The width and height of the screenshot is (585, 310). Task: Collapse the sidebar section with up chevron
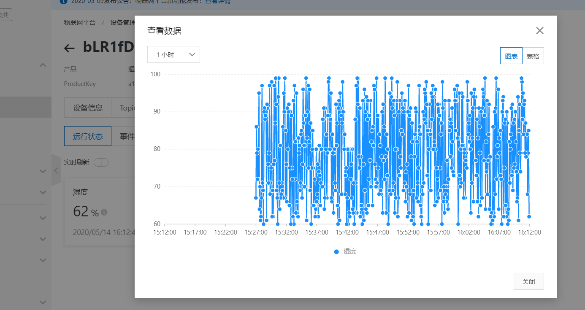coord(43,65)
